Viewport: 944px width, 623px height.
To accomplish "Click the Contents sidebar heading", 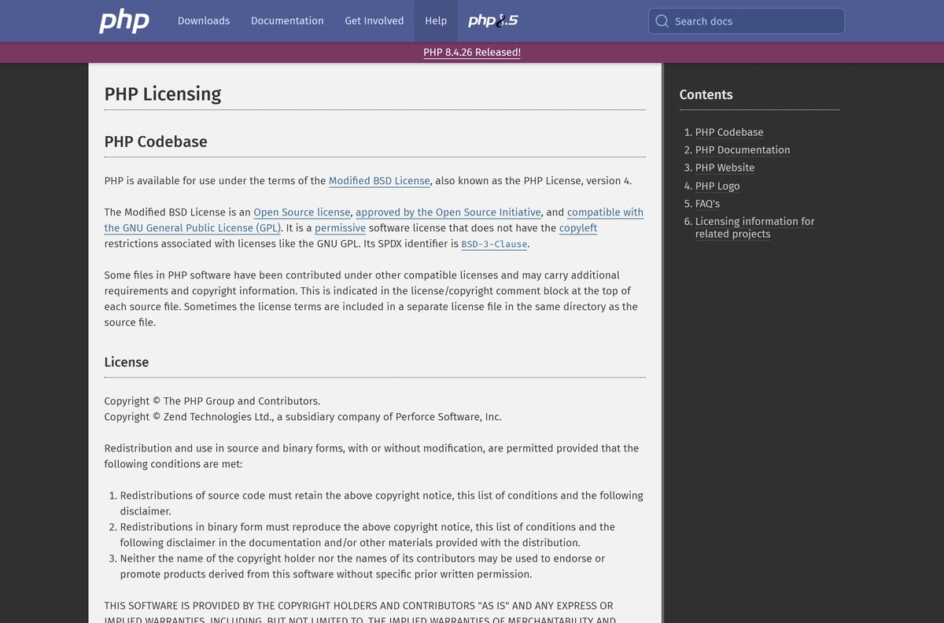I will pyautogui.click(x=706, y=94).
